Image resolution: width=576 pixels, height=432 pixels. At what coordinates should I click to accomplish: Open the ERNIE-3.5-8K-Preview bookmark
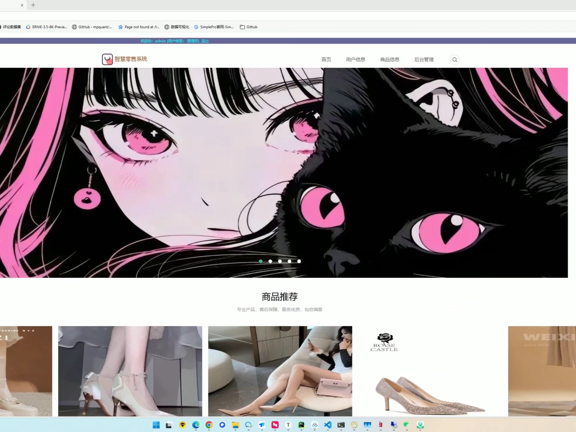(x=46, y=27)
